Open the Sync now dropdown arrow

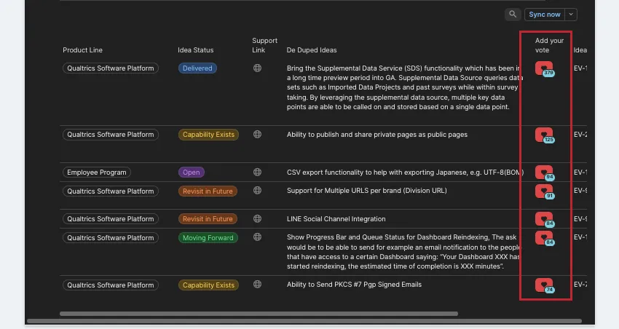coord(570,15)
